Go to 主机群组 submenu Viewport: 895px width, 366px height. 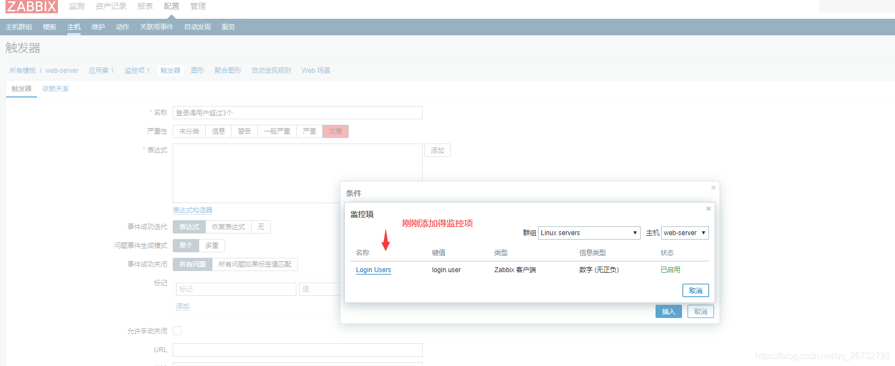click(19, 27)
